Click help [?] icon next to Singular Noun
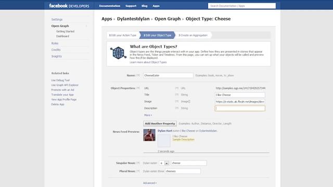 tap(138, 163)
